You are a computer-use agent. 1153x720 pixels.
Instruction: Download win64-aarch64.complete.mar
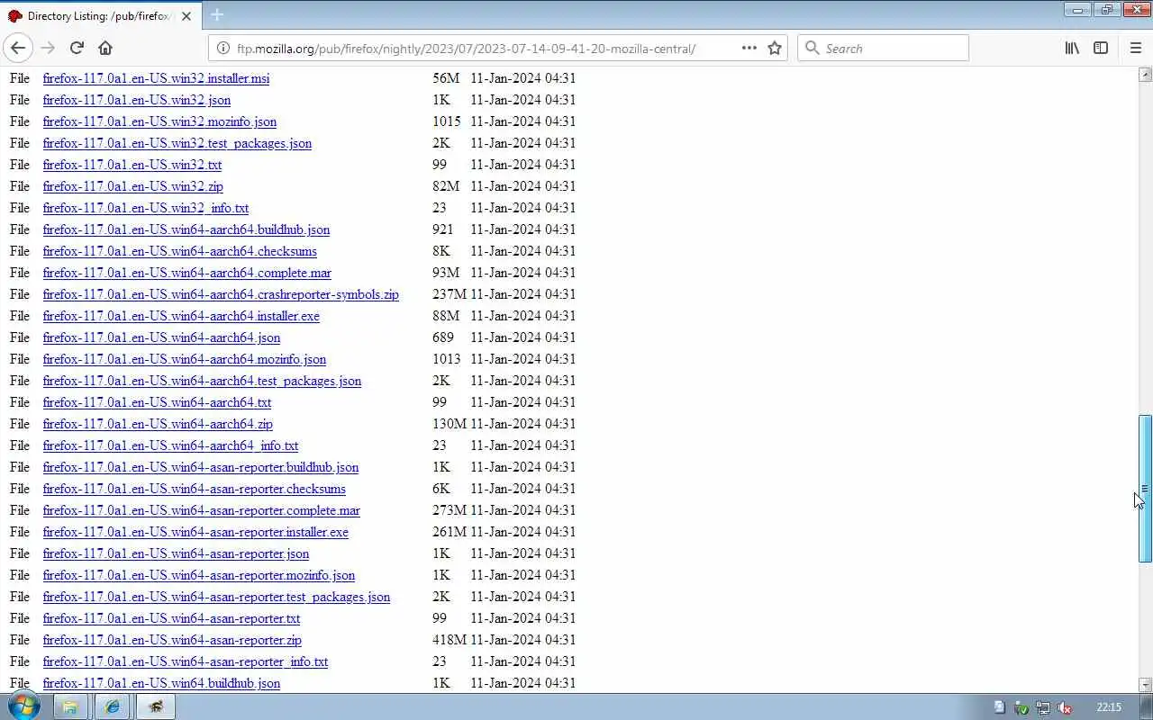[x=187, y=273]
